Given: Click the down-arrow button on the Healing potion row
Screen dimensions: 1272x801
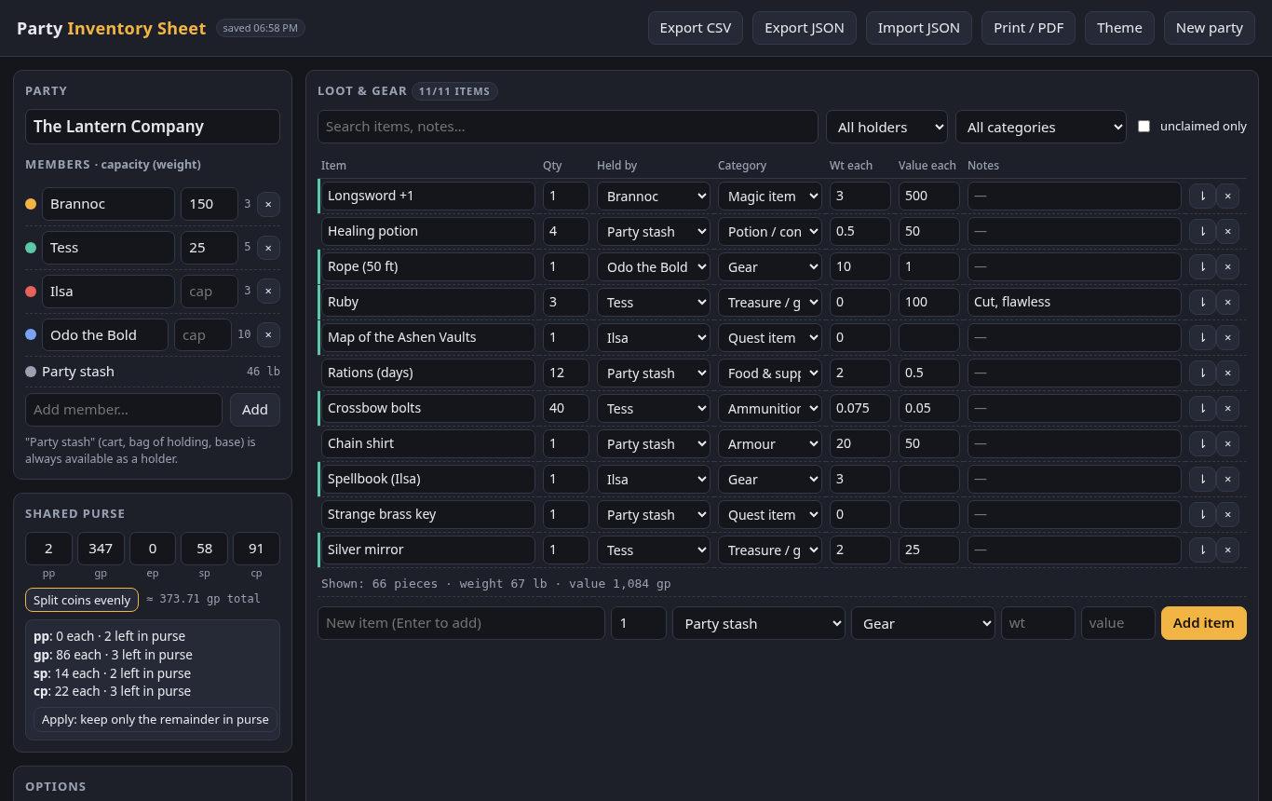Looking at the screenshot, I should point(1202,231).
